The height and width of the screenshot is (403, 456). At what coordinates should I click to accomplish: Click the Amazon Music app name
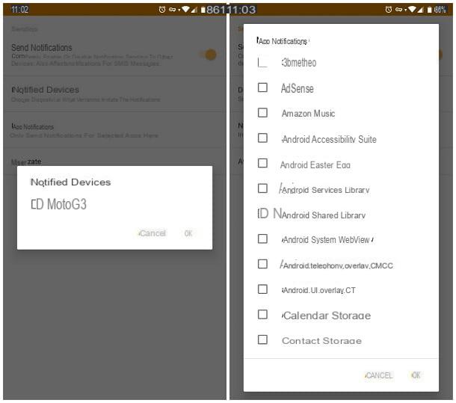tap(308, 113)
